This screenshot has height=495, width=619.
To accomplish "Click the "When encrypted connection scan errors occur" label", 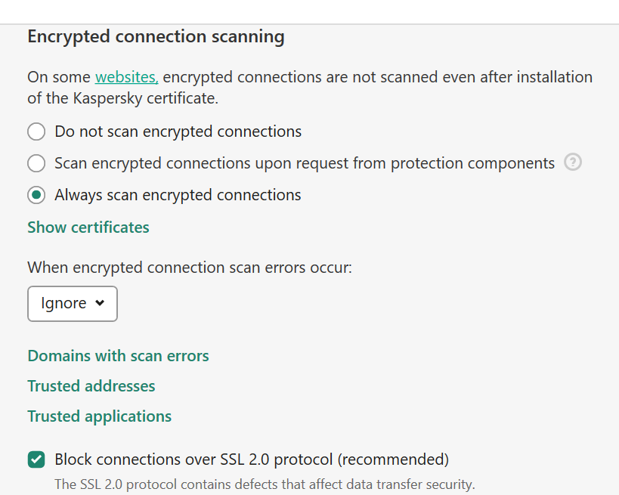I will [x=190, y=268].
